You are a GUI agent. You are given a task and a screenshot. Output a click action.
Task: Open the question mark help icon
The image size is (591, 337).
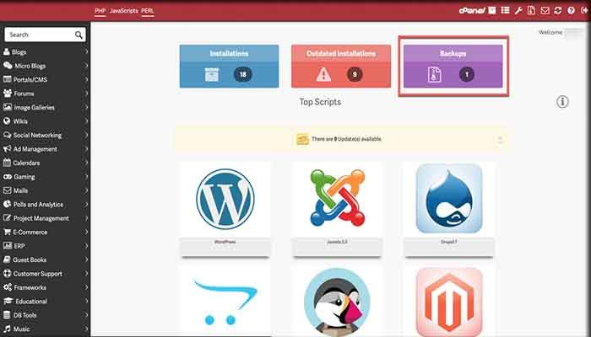click(572, 10)
